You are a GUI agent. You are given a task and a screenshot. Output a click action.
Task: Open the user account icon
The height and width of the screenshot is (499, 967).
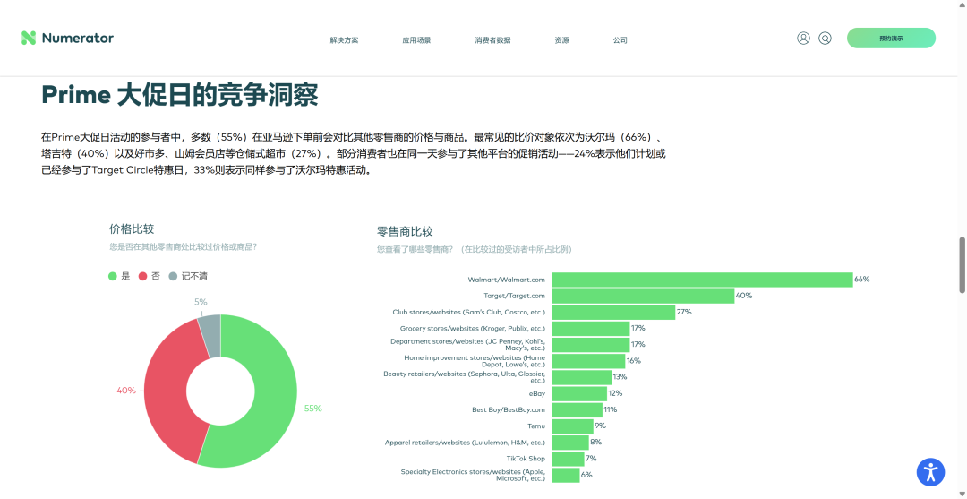(803, 39)
